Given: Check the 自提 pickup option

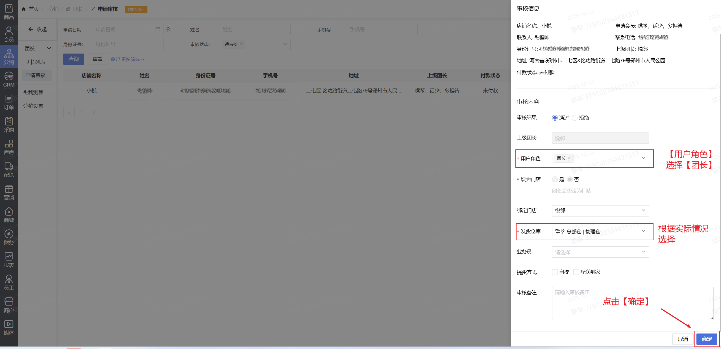Looking at the screenshot, I should pos(555,272).
